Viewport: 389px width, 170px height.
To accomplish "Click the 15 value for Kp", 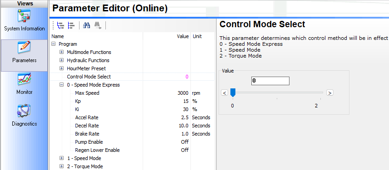I will [x=186, y=101].
